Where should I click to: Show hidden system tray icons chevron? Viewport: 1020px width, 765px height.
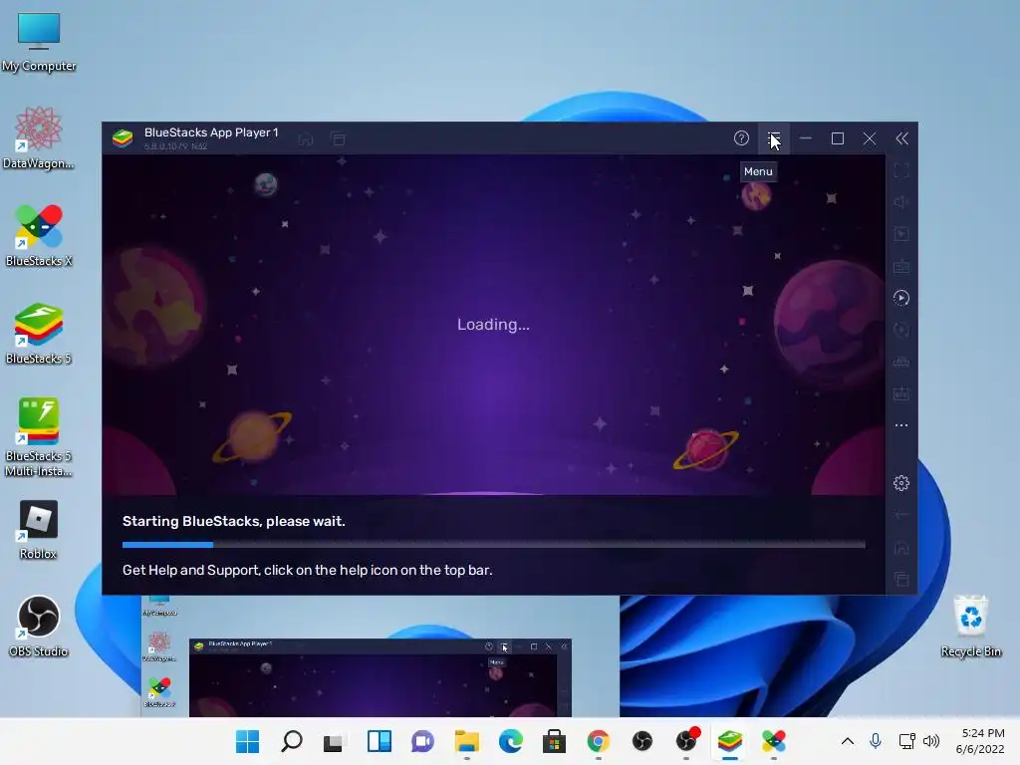pos(847,741)
